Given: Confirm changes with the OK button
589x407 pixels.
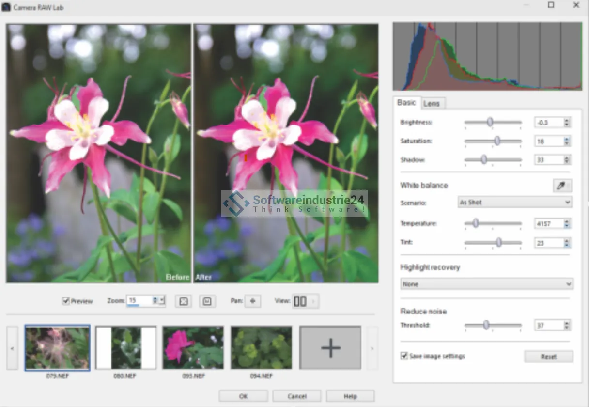Looking at the screenshot, I should (x=243, y=396).
